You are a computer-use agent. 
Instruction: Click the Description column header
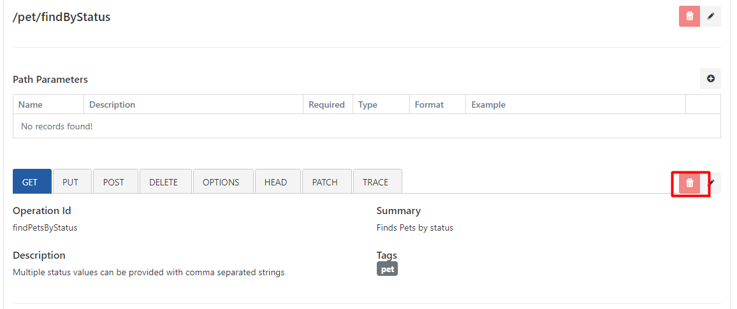(112, 104)
